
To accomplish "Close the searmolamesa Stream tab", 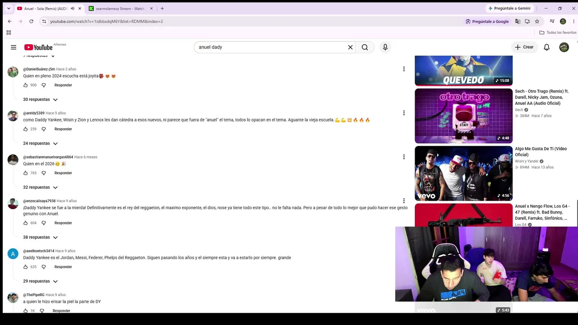I will (x=151, y=9).
